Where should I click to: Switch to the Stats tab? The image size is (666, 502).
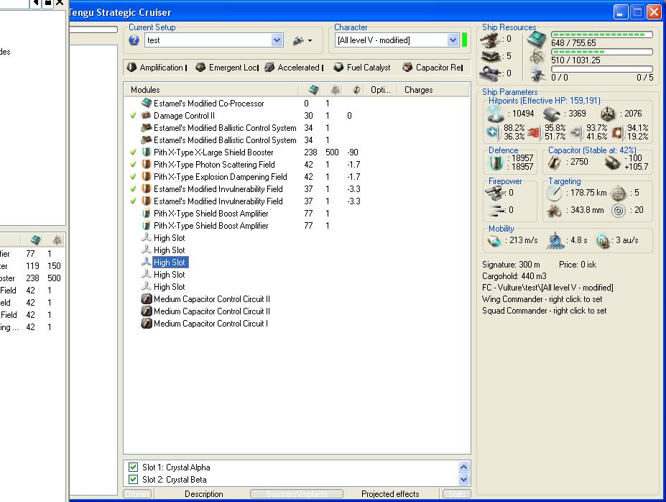(x=457, y=494)
